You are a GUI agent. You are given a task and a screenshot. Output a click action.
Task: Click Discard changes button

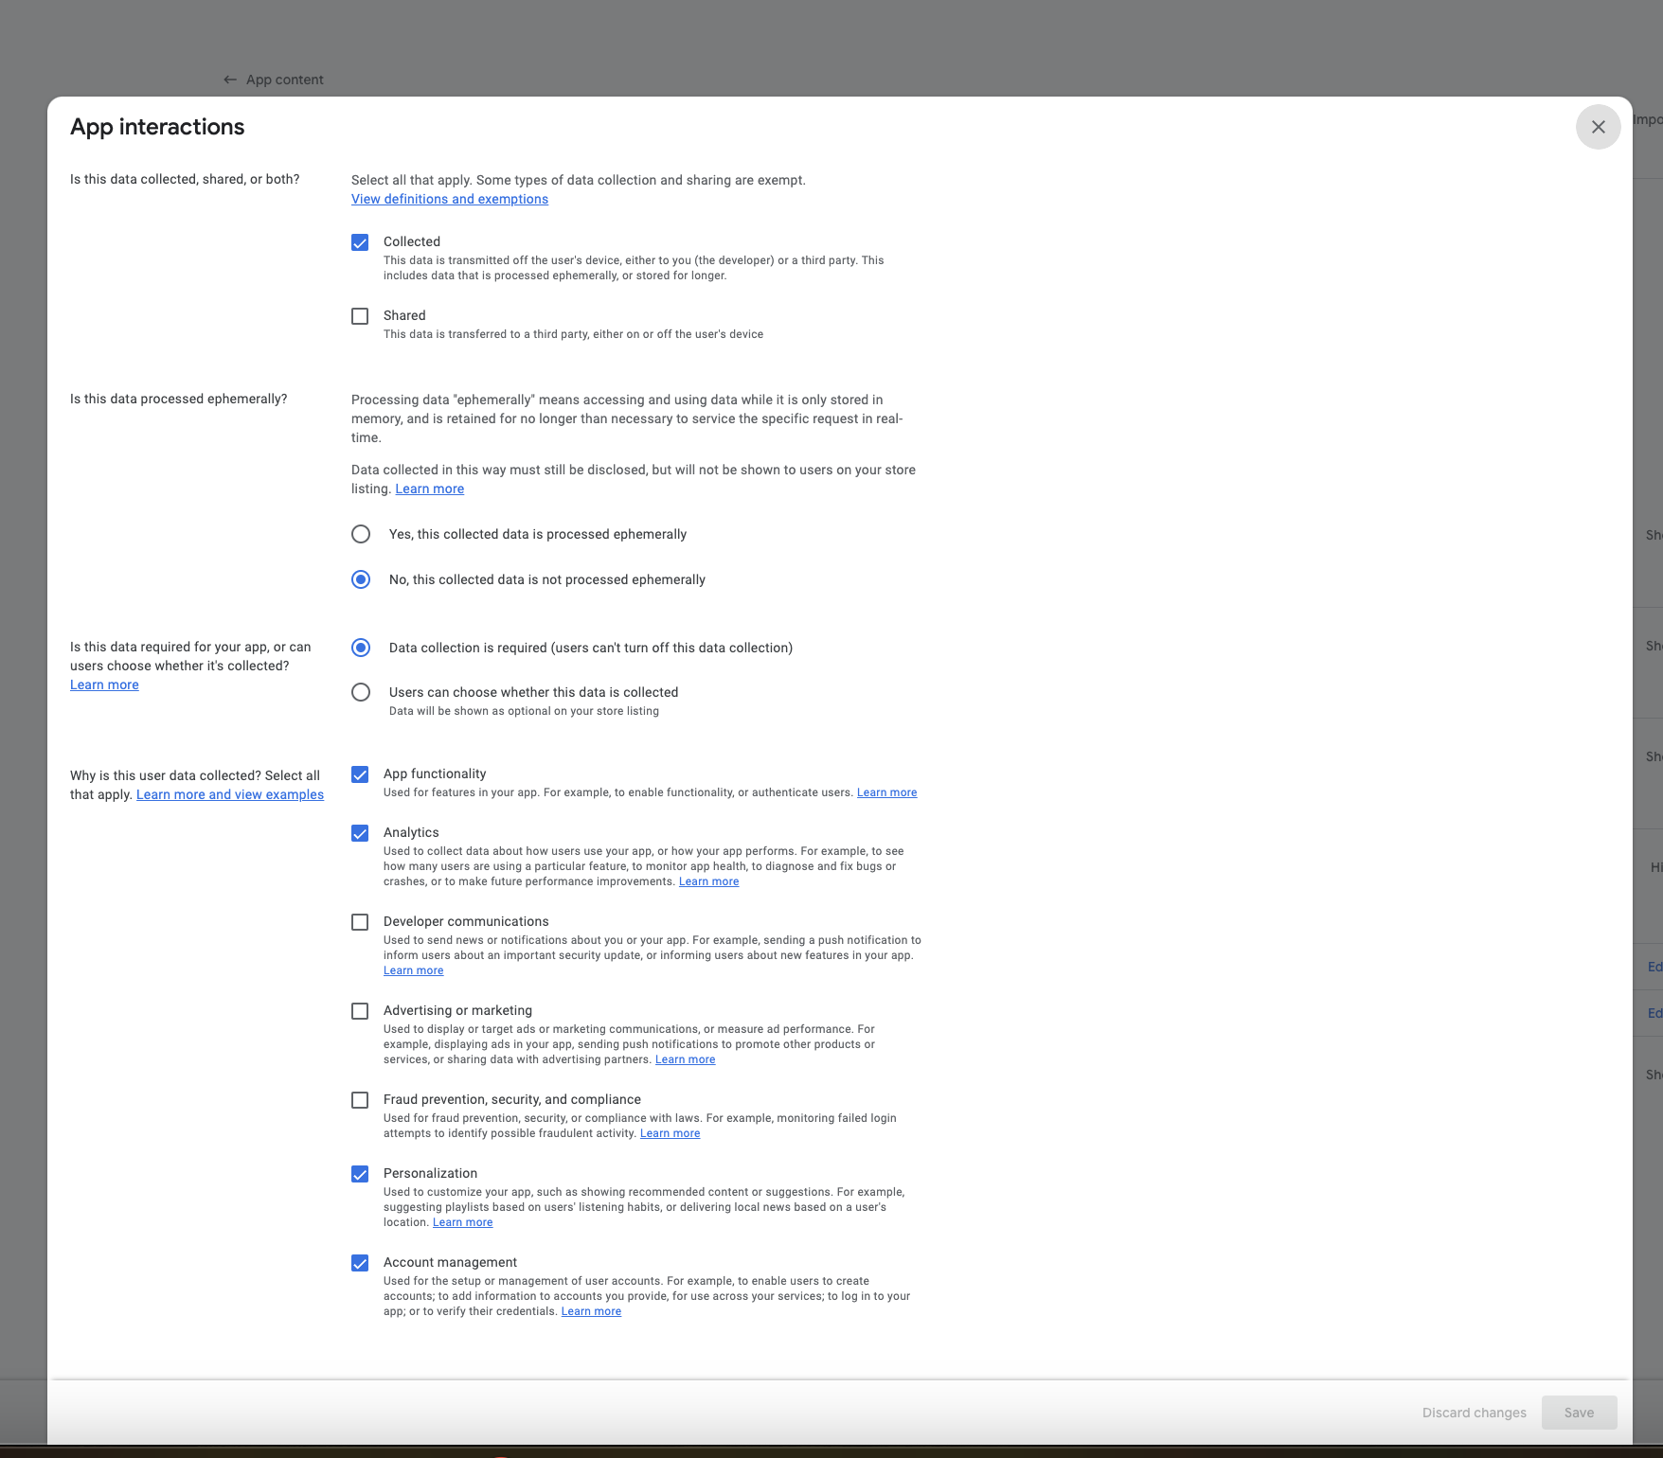coord(1474,1413)
